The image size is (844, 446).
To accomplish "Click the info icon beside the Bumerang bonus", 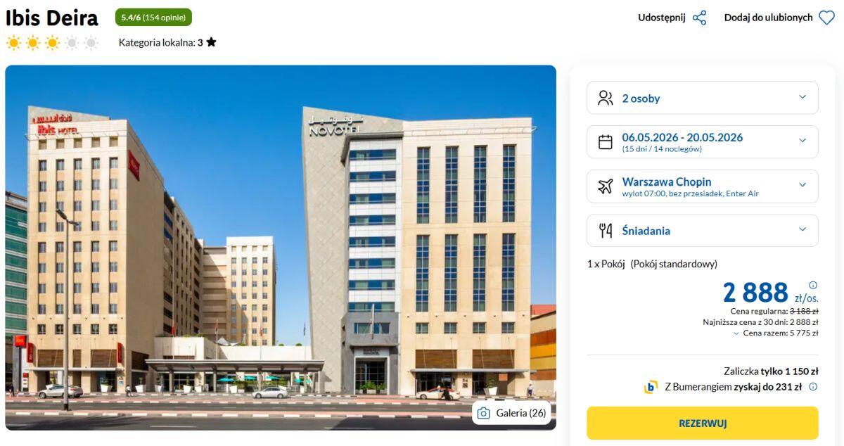I will 813,386.
